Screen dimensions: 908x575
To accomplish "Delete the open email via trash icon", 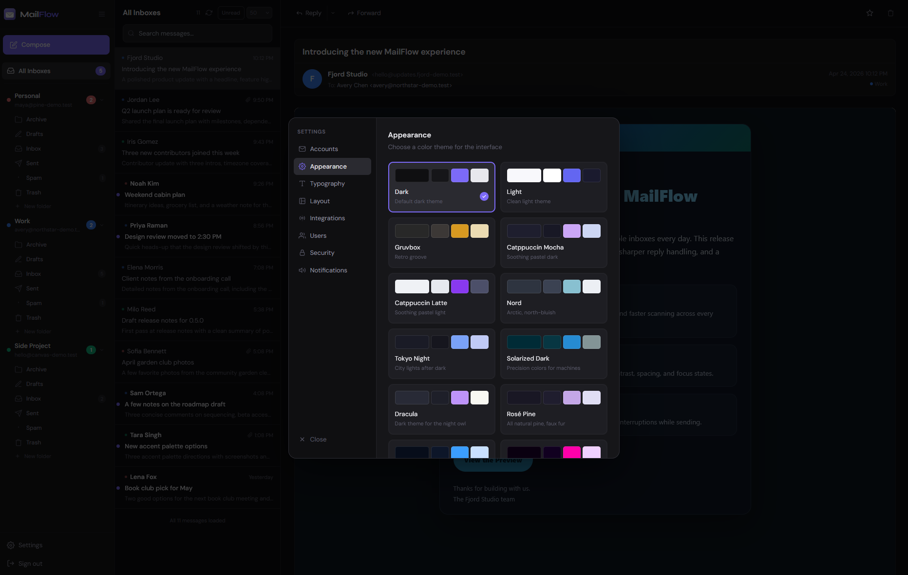I will pos(889,13).
